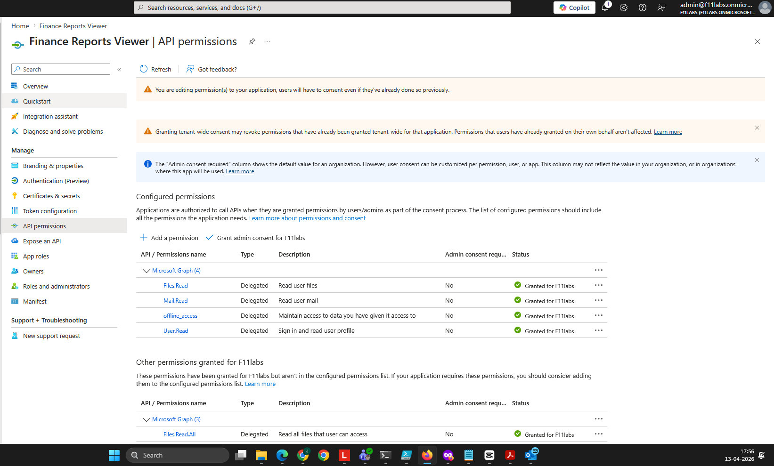The image size is (774, 466).
Task: Grant admin consent for F11labs
Action: tap(256, 238)
